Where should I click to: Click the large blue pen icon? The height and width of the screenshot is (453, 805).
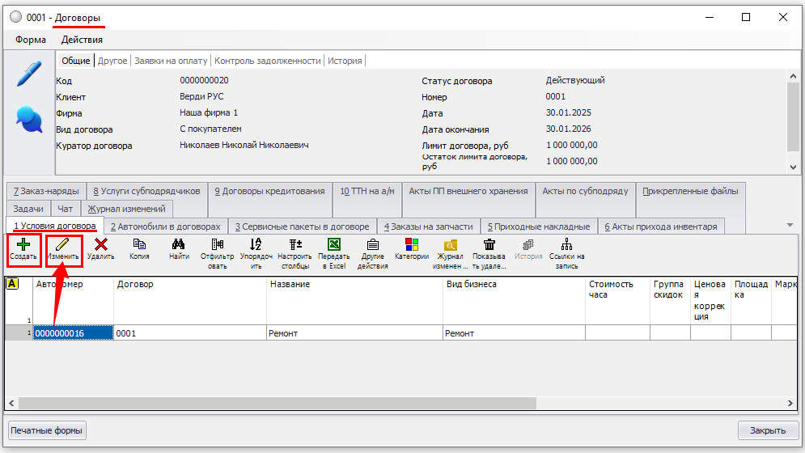29,74
